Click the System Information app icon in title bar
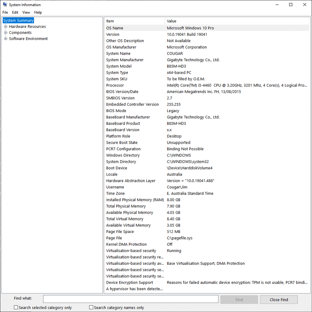312x312 pixels. 5,5
